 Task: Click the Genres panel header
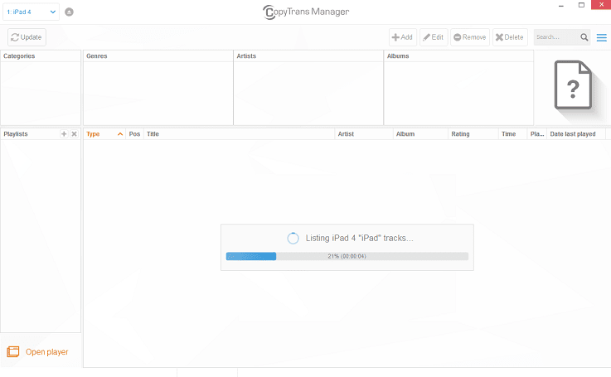[158, 56]
